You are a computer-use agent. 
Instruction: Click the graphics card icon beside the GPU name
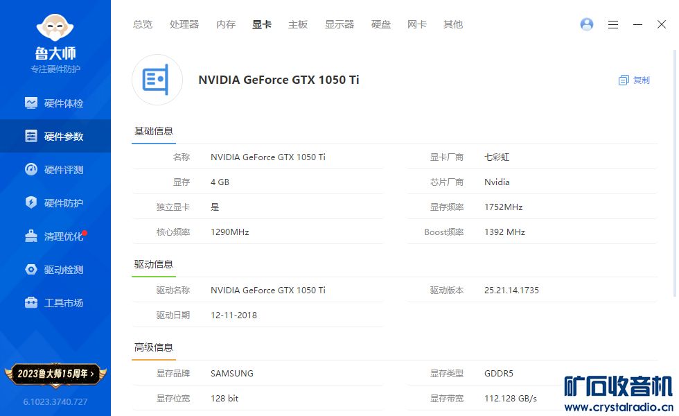point(157,80)
